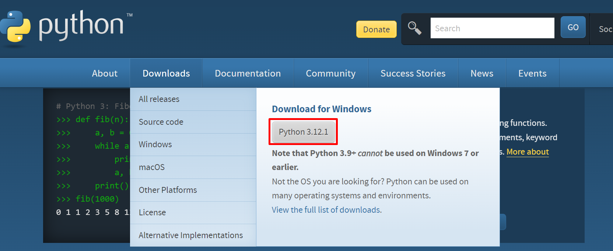This screenshot has height=251, width=613.
Task: Open the News menu
Action: 481,73
